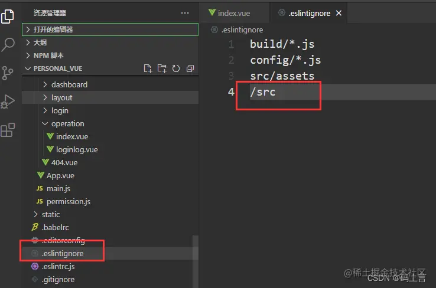Open .editorconfig in file tree
Screen dimensions: 436x288
pyautogui.click(x=110, y=240)
